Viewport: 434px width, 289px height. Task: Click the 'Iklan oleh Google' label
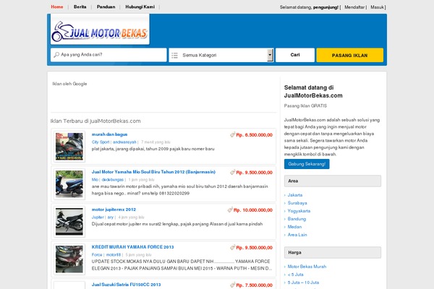tap(69, 84)
